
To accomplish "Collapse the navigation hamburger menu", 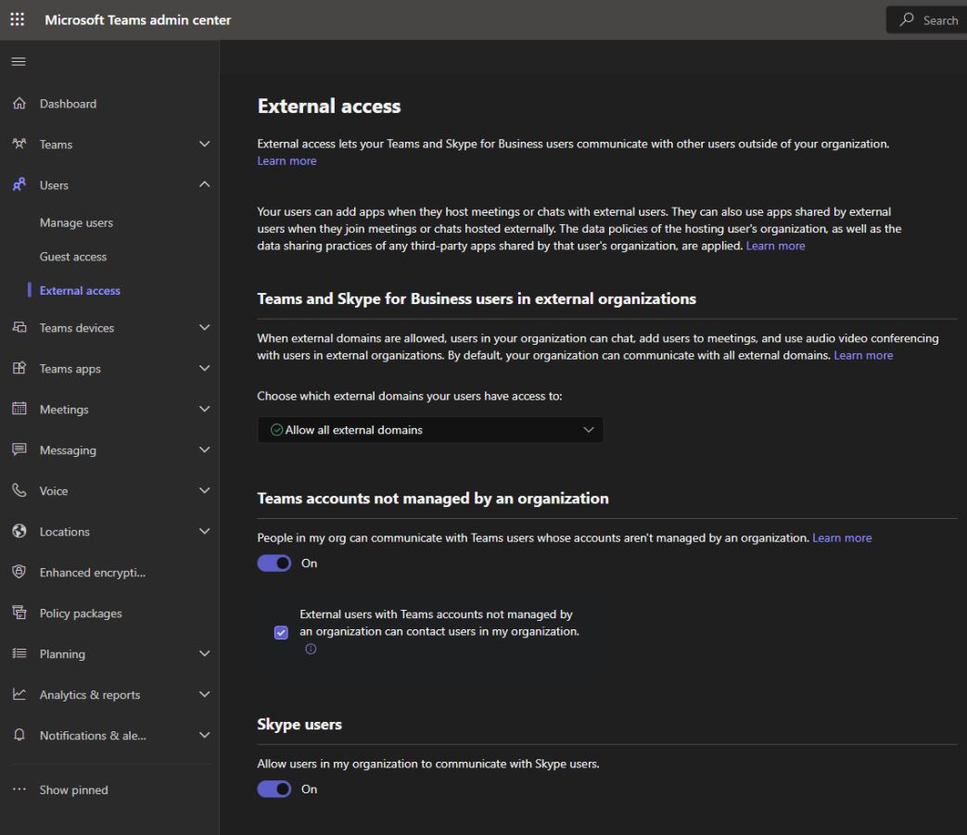I will (x=19, y=61).
